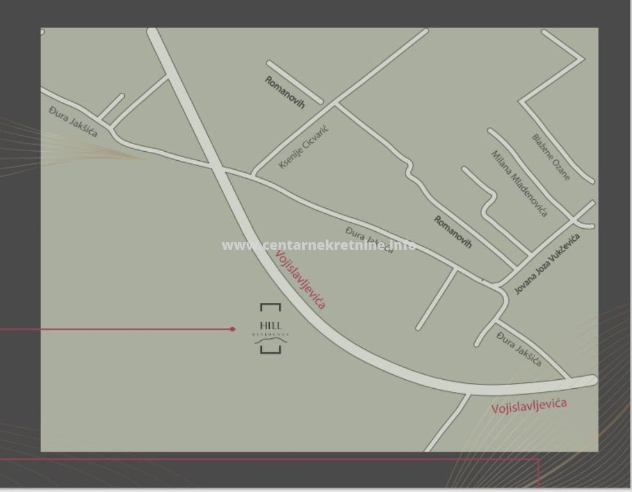Click the Milana Mladenovića street label
This screenshot has width=632, height=492.
point(519,183)
